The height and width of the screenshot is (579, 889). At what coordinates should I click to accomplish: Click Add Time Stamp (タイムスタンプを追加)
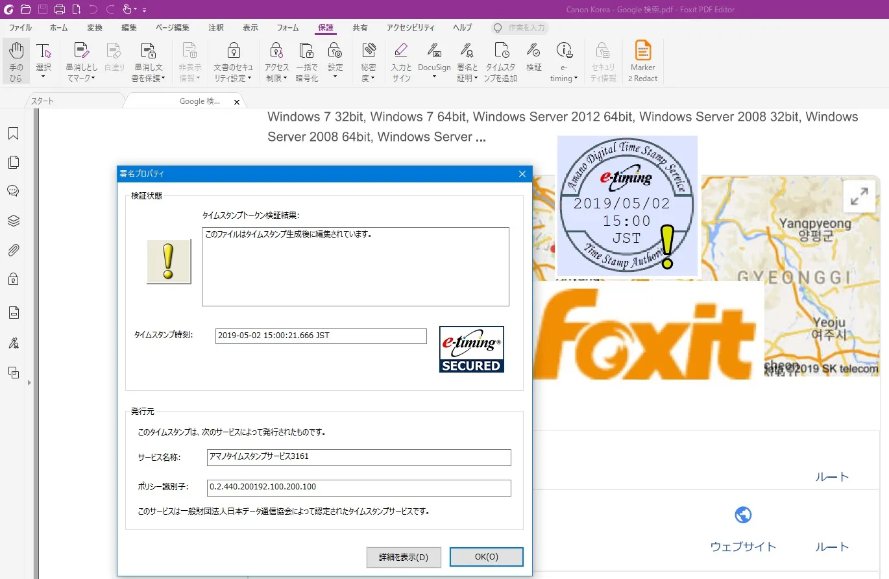[x=501, y=62]
